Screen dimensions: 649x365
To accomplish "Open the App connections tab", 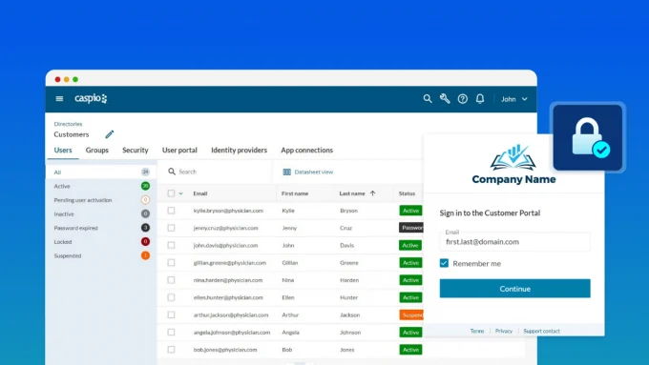I will pos(306,150).
